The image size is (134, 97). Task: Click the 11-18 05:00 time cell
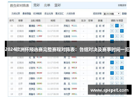click(x=53, y=79)
